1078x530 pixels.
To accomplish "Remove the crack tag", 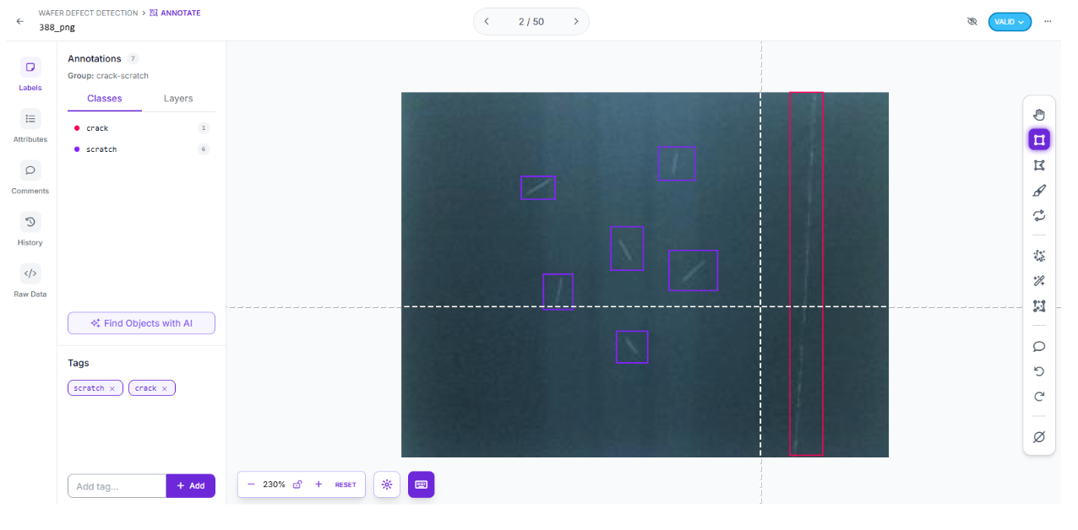I will tap(164, 389).
